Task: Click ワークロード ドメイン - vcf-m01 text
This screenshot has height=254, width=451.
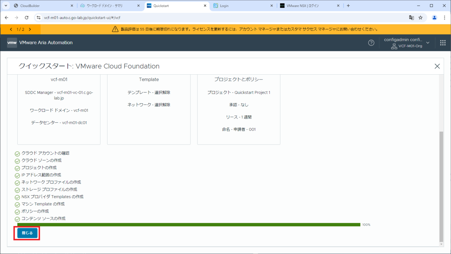Action: click(59, 110)
